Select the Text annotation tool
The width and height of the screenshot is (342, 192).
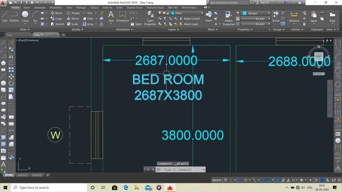tap(111, 17)
